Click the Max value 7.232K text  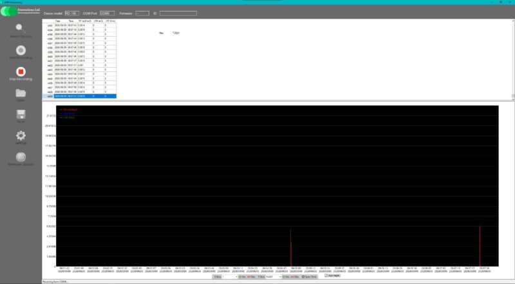pyautogui.click(x=176, y=33)
